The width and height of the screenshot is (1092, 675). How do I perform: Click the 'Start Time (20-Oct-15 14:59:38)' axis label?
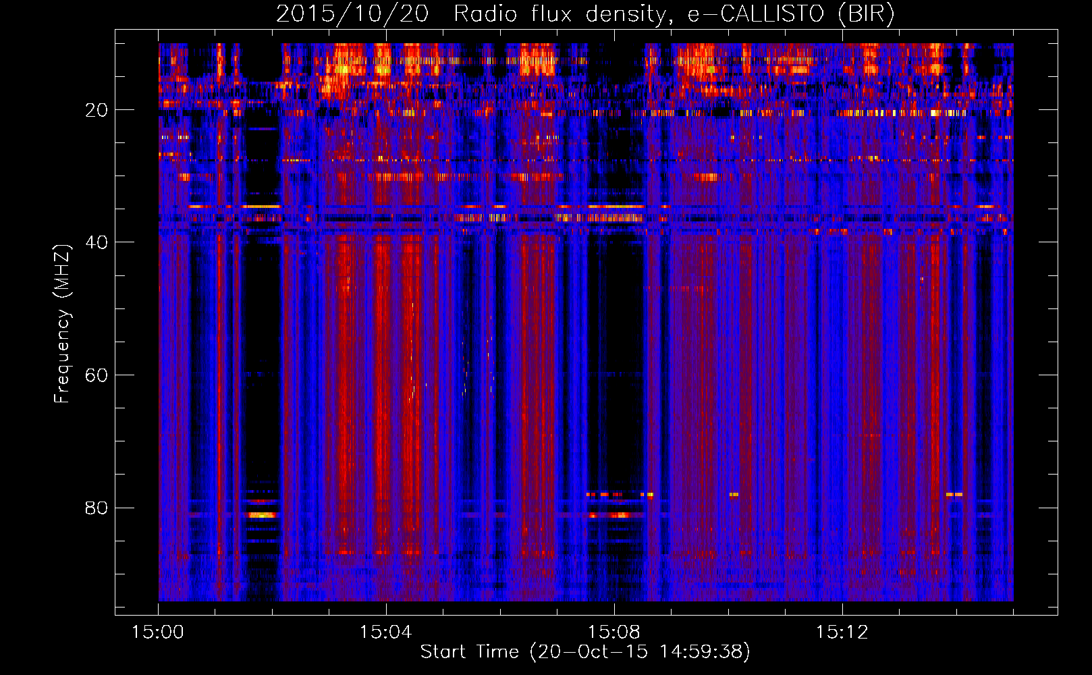pos(585,652)
